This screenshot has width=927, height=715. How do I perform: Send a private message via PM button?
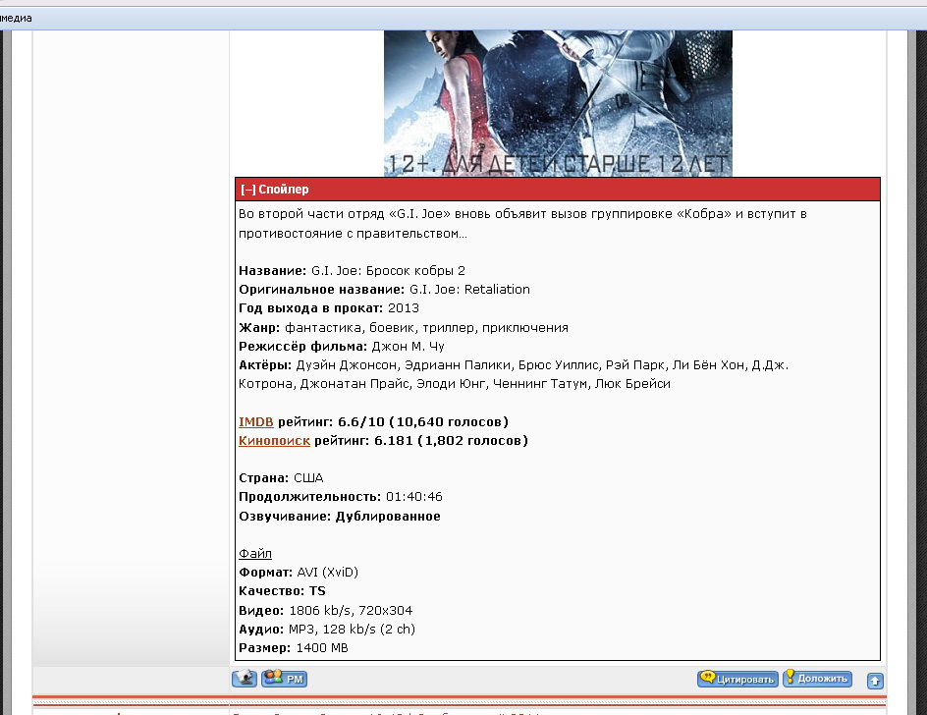pos(285,679)
